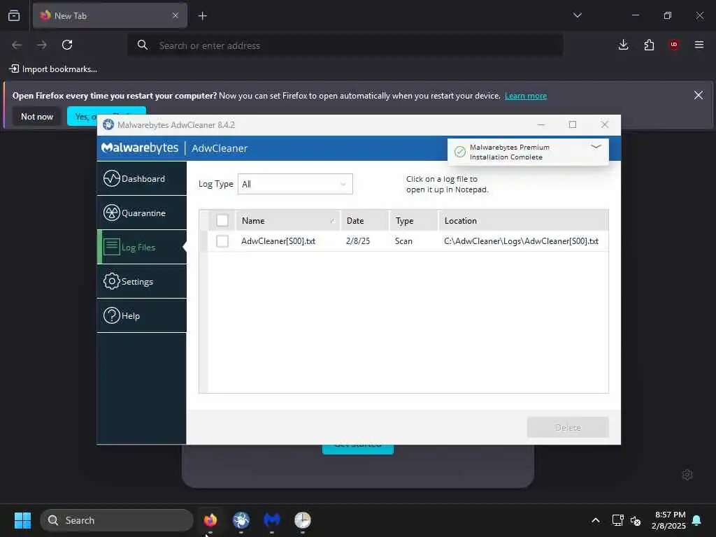716x537 pixels.
Task: Check the AdwCleaner[S00].txt row checkbox
Action: (222, 241)
